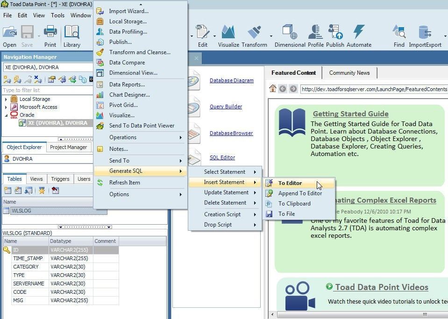Click the Featured Content URL address field
The image size is (448, 319).
374,89
